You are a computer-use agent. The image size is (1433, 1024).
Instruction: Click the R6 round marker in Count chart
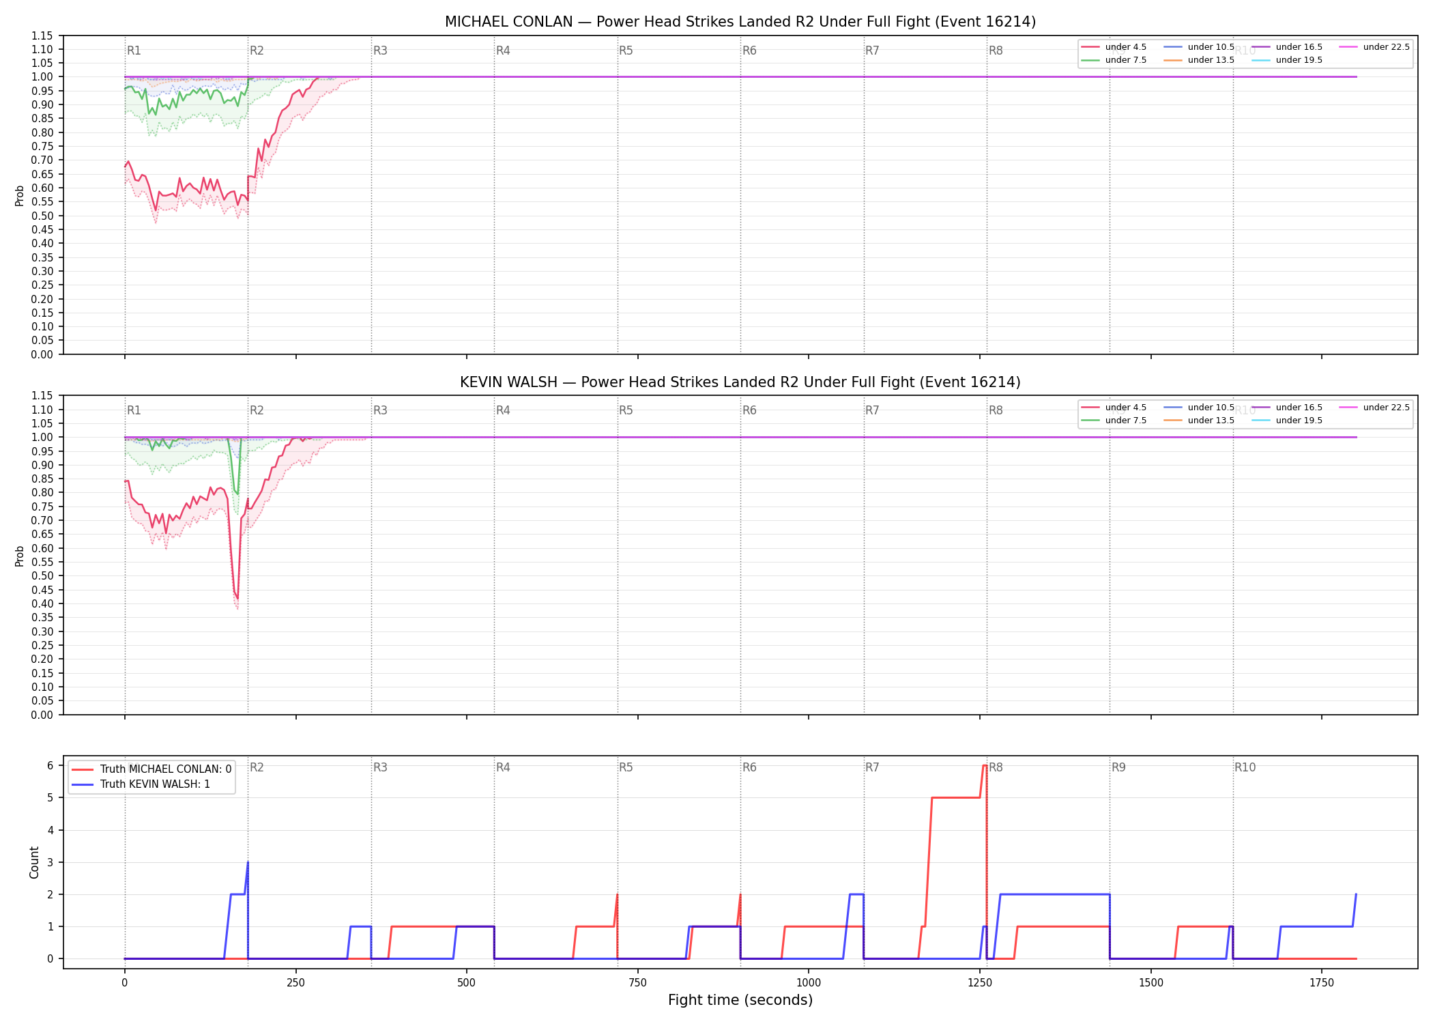749,767
